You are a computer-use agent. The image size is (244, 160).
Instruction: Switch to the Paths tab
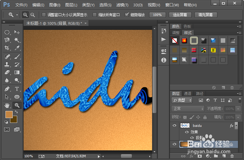[x=200, y=93]
